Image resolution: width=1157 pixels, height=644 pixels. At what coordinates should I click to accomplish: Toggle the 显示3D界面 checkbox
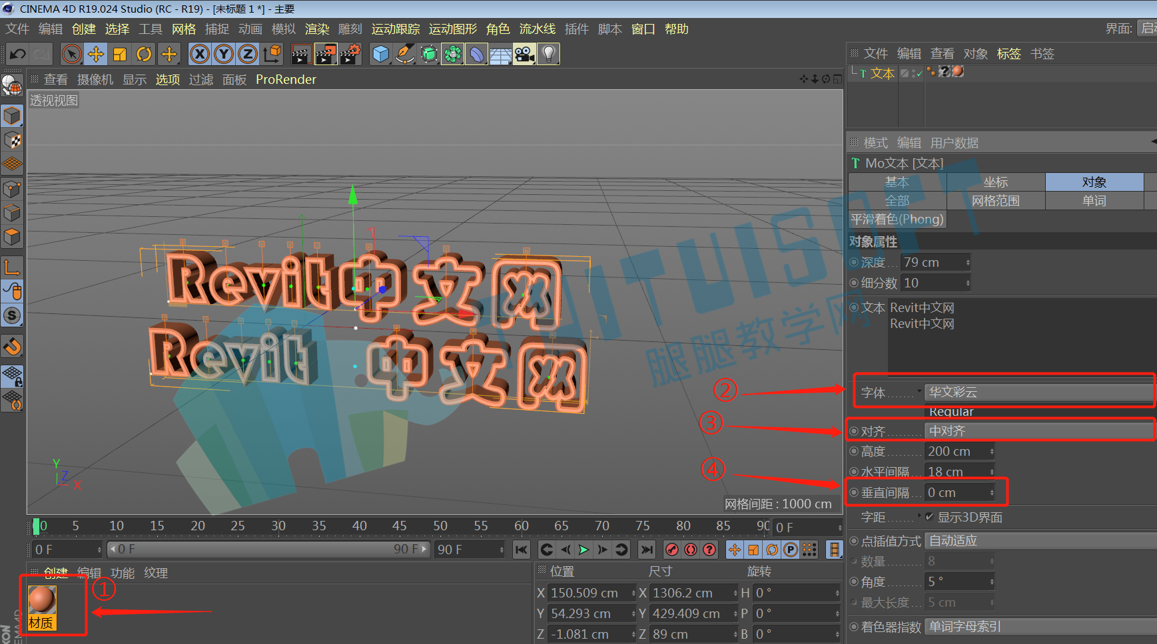[x=930, y=516]
